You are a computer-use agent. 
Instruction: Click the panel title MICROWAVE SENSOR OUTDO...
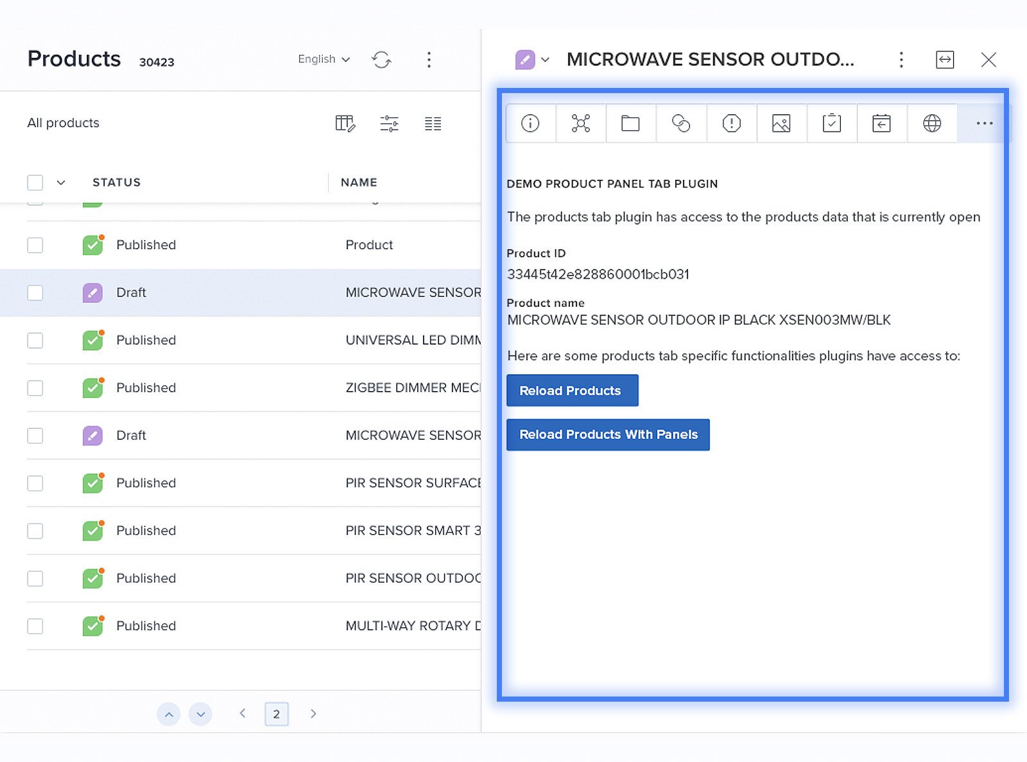[710, 60]
